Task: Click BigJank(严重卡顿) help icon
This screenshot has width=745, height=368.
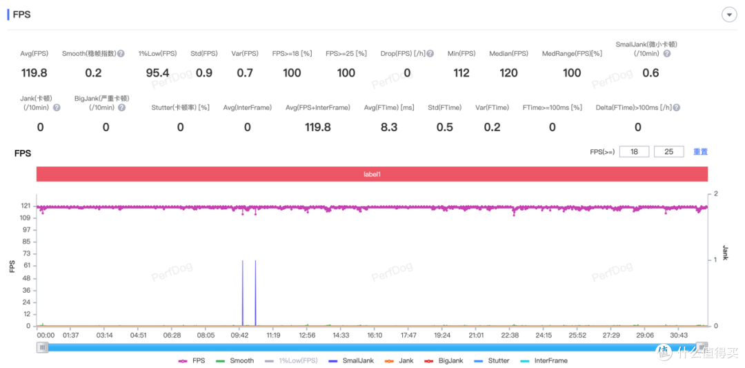Action: 122,108
